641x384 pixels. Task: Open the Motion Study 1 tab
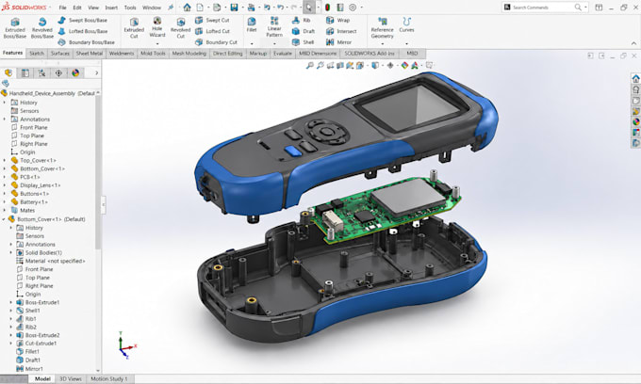(x=108, y=378)
